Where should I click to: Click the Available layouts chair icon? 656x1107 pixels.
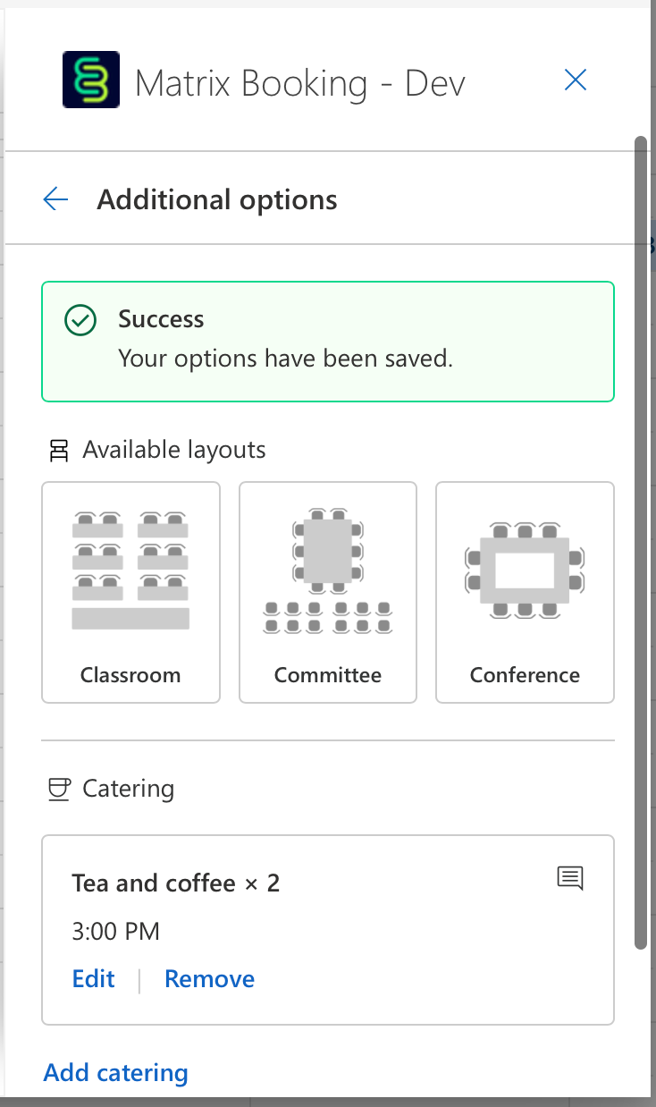(x=59, y=451)
